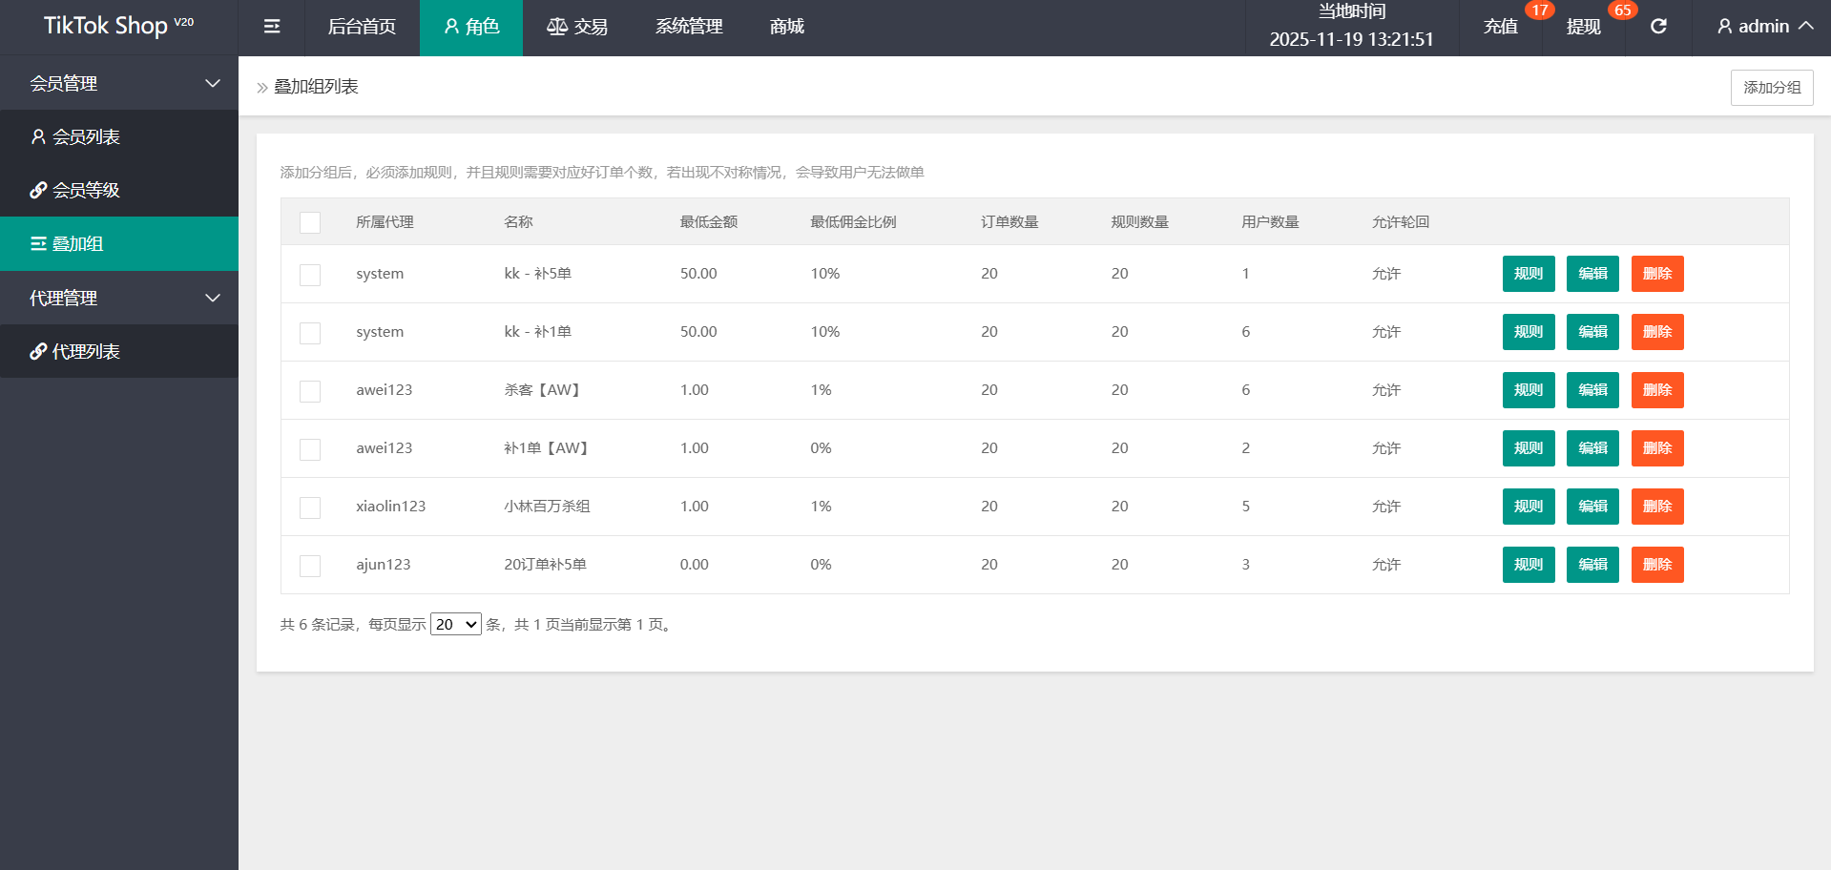This screenshot has width=1831, height=870.
Task: Tick the select-all checkbox in table header
Action: (310, 222)
